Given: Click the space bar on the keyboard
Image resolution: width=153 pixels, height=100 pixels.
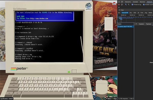Looking at the screenshot, I should (x=43, y=94).
